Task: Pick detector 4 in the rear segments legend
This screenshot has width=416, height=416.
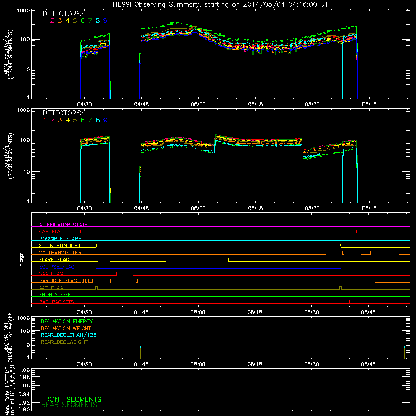Action: pyautogui.click(x=68, y=120)
